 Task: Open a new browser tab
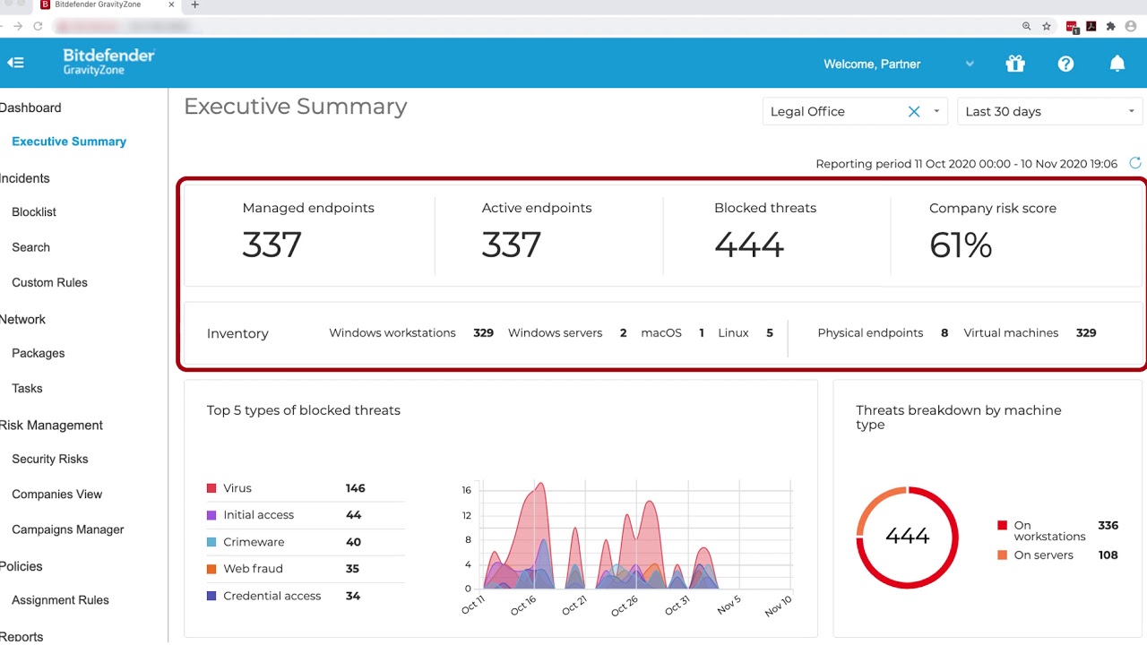(194, 5)
